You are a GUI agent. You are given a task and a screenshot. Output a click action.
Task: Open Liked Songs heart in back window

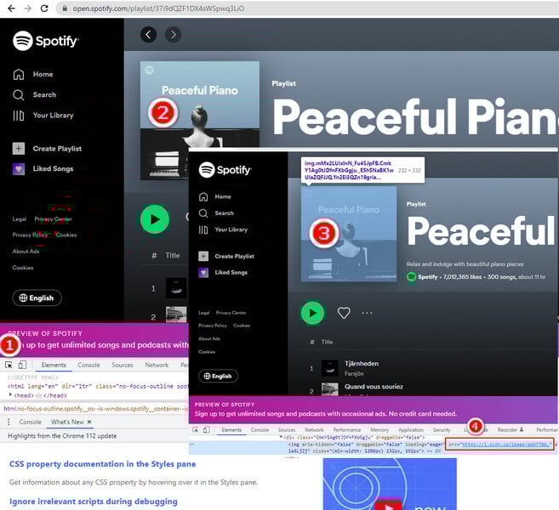pyautogui.click(x=19, y=168)
